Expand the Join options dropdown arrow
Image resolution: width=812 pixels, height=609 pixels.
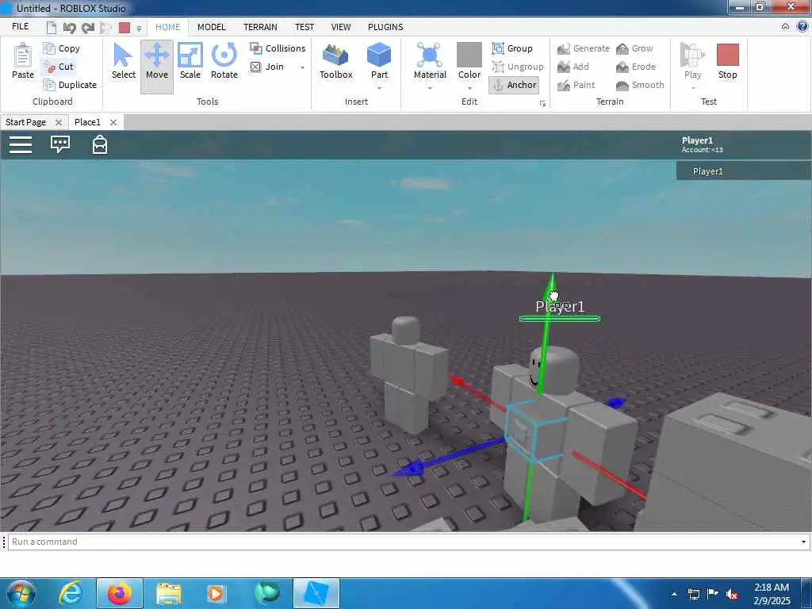click(302, 67)
